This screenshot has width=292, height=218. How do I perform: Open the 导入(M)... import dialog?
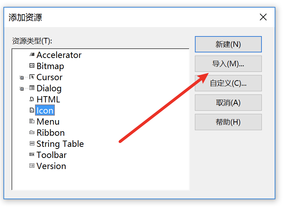[228, 64]
